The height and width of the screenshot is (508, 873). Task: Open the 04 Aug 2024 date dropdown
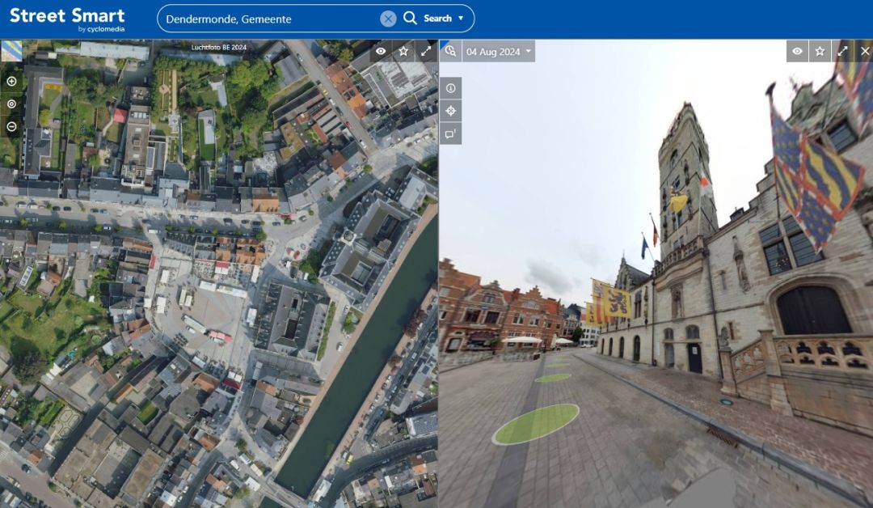point(498,52)
